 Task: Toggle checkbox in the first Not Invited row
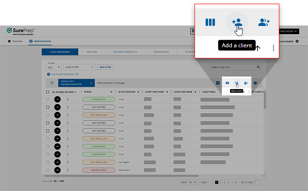(x=48, y=107)
